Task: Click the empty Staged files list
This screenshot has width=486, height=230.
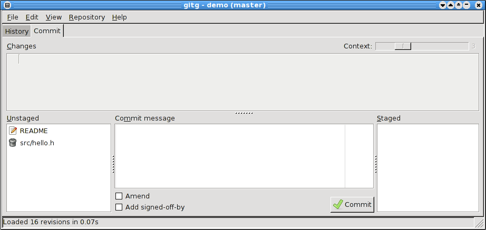Action: coord(427,168)
